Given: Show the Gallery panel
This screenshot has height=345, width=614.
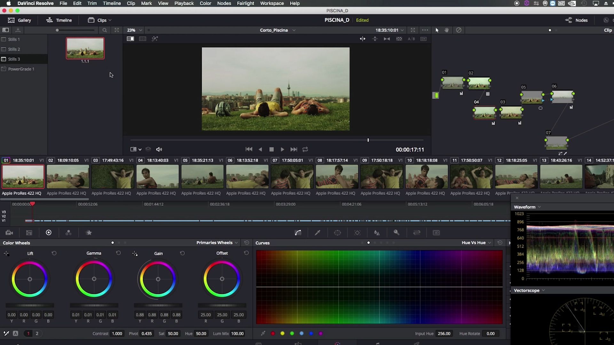Looking at the screenshot, I should point(20,20).
